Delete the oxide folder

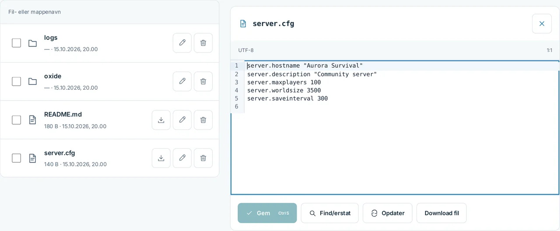coord(203,81)
